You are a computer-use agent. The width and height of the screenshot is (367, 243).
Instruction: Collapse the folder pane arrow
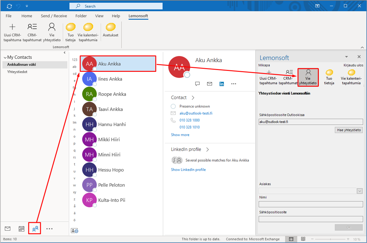pos(64,53)
